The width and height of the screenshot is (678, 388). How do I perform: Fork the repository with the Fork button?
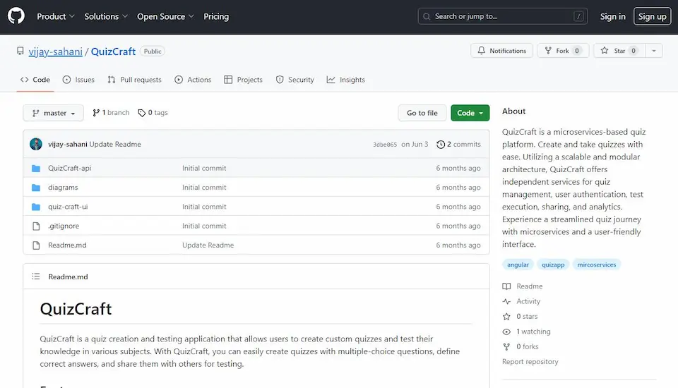pos(563,51)
